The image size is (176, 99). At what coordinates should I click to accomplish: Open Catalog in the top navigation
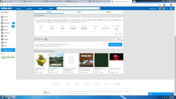[x=29, y=9]
